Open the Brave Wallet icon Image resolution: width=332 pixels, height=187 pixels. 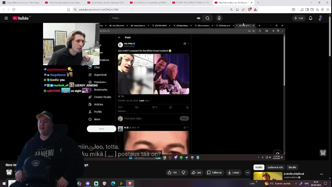coord(312,10)
